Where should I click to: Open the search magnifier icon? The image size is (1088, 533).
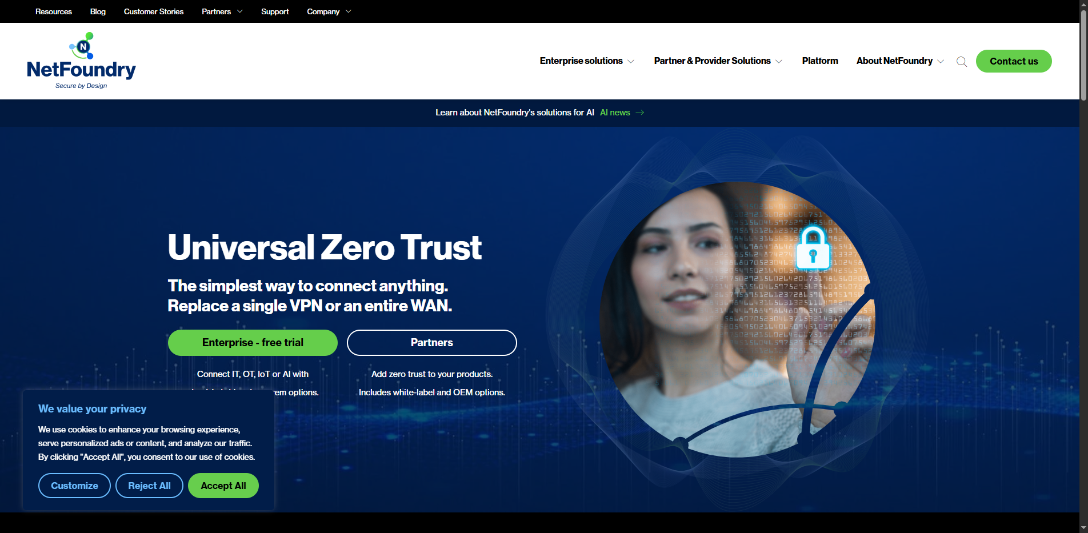pos(962,62)
